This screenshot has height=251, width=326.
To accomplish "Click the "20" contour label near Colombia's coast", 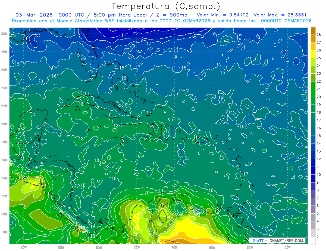I will 147,193.
